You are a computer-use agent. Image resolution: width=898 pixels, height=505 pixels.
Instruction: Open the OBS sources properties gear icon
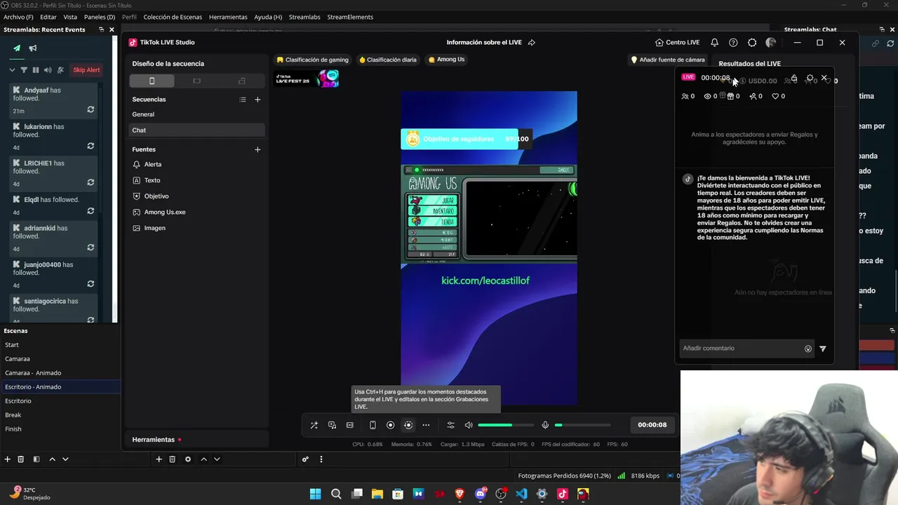click(187, 459)
